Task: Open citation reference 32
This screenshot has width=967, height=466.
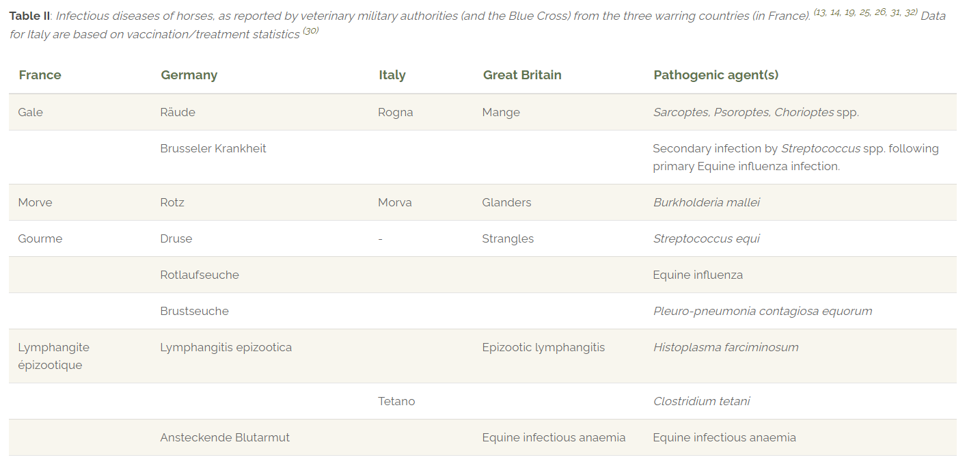Action: 910,12
